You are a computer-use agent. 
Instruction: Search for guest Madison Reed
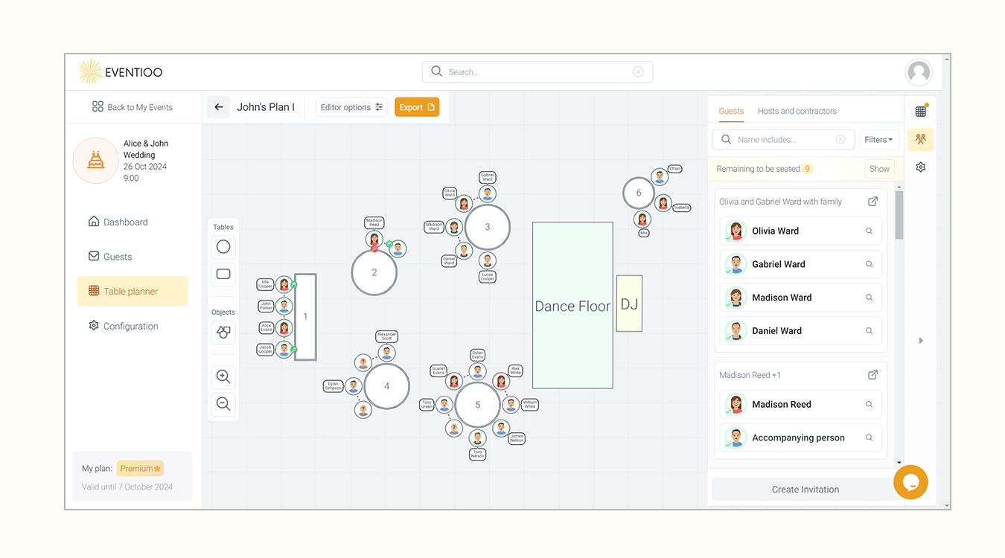869,404
